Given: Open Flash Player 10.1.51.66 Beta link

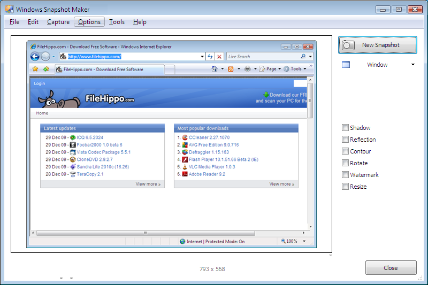Looking at the screenshot, I should coord(223,159).
